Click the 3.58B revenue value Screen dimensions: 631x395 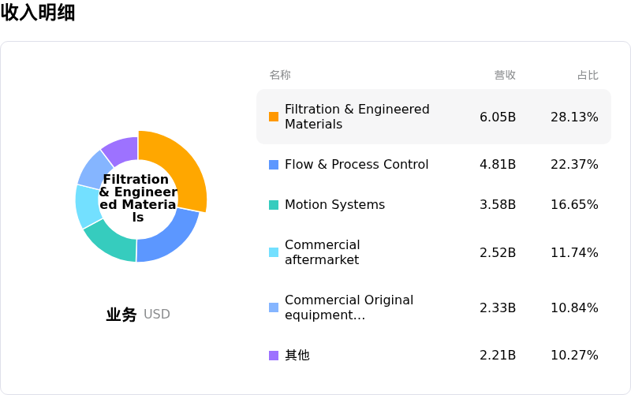coord(498,205)
